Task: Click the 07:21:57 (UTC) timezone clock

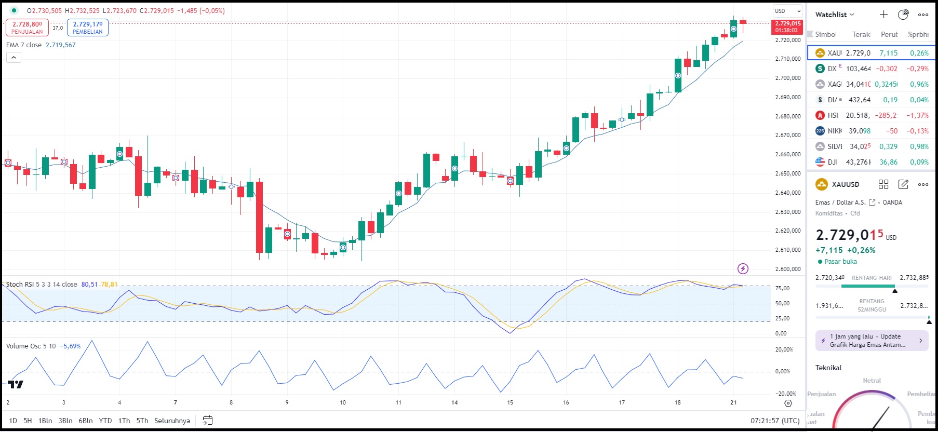Action: 774,421
